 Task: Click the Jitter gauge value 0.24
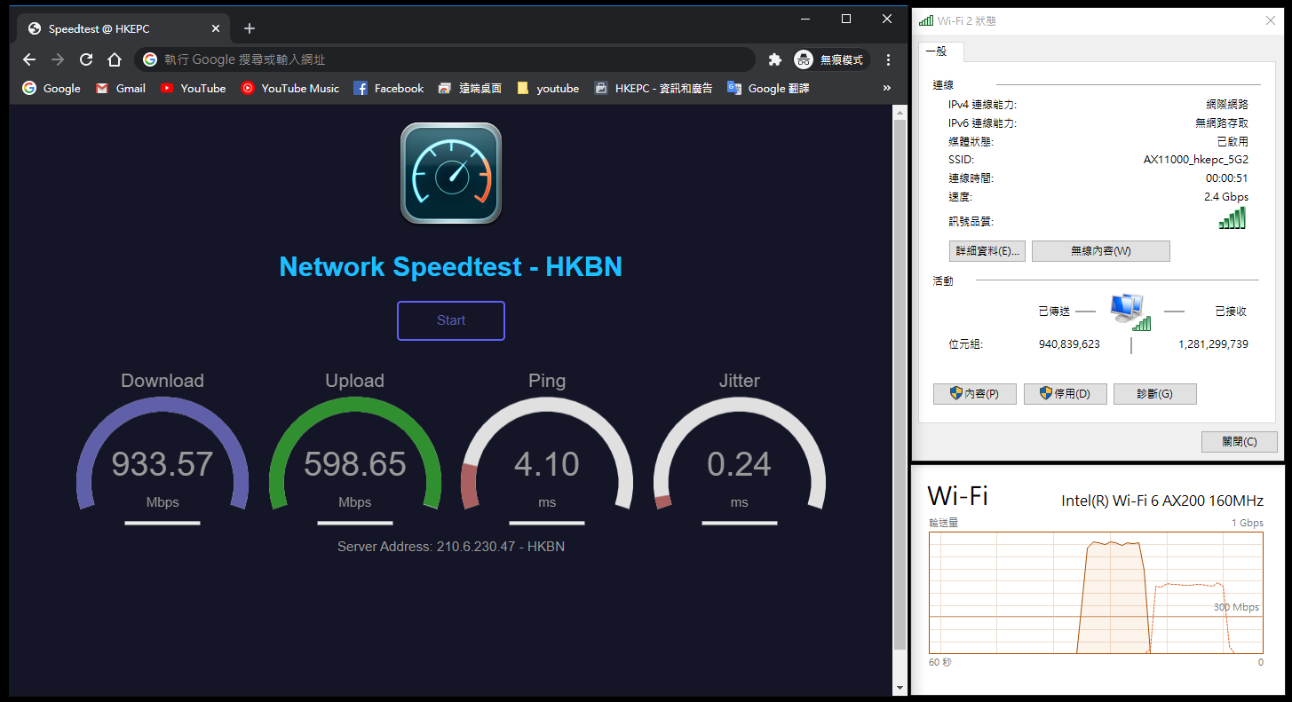[740, 463]
